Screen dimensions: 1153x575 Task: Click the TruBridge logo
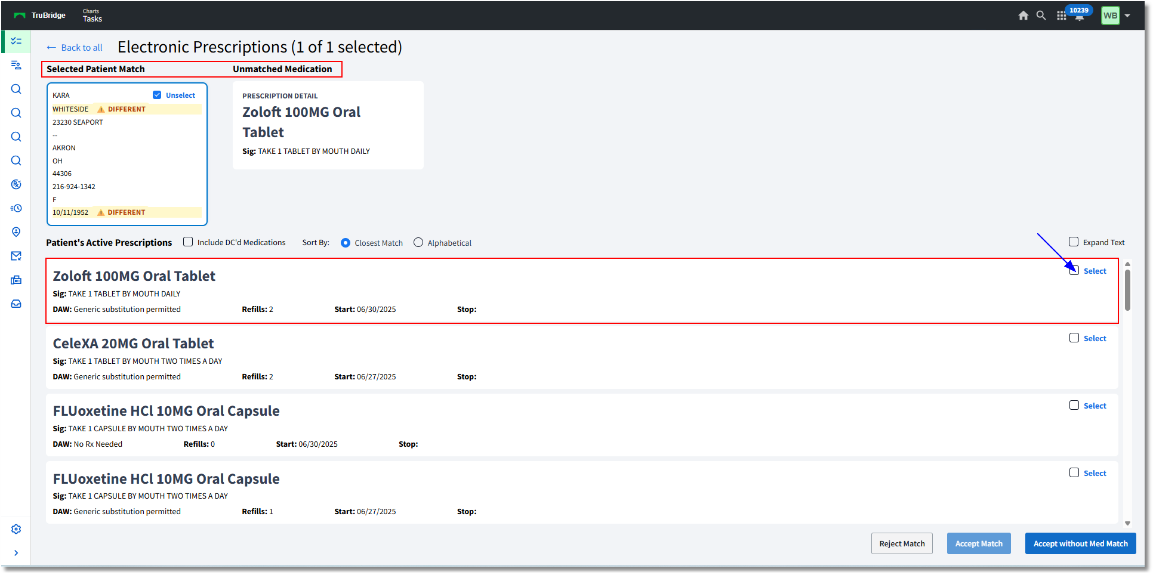click(x=39, y=16)
